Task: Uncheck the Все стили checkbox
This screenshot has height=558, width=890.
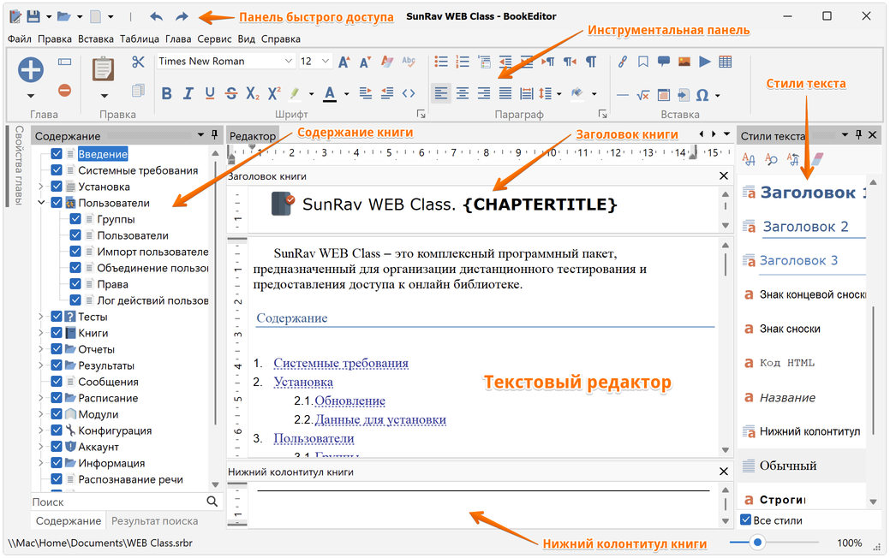Action: (746, 520)
